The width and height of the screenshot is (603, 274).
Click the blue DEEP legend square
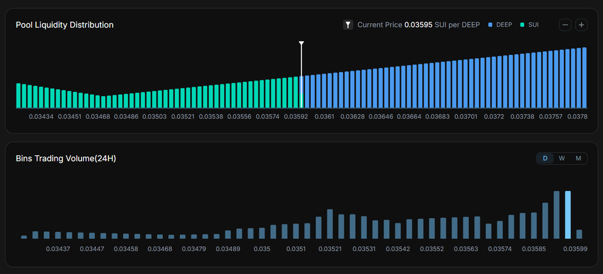pos(490,25)
